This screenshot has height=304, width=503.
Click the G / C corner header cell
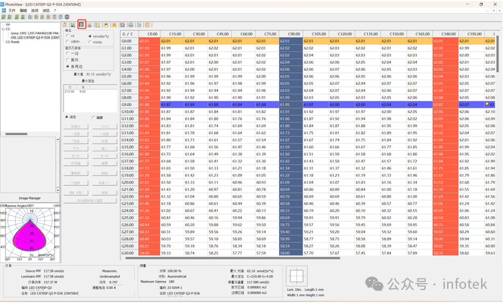coord(130,34)
